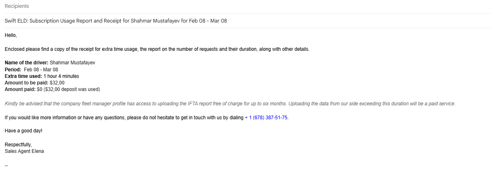Screen dimensions: 491x182
Task: Click the bold "Amount to be paid:" label
Action: (26, 82)
